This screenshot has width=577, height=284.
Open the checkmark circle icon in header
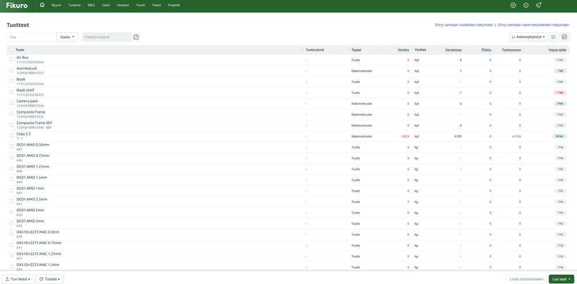coord(526,5)
